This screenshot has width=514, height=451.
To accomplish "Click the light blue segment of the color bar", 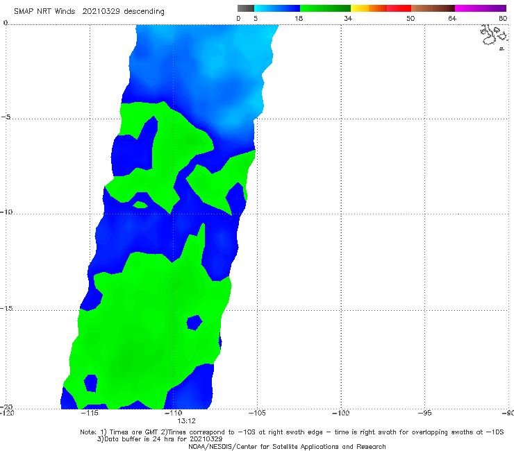I will [x=277, y=8].
